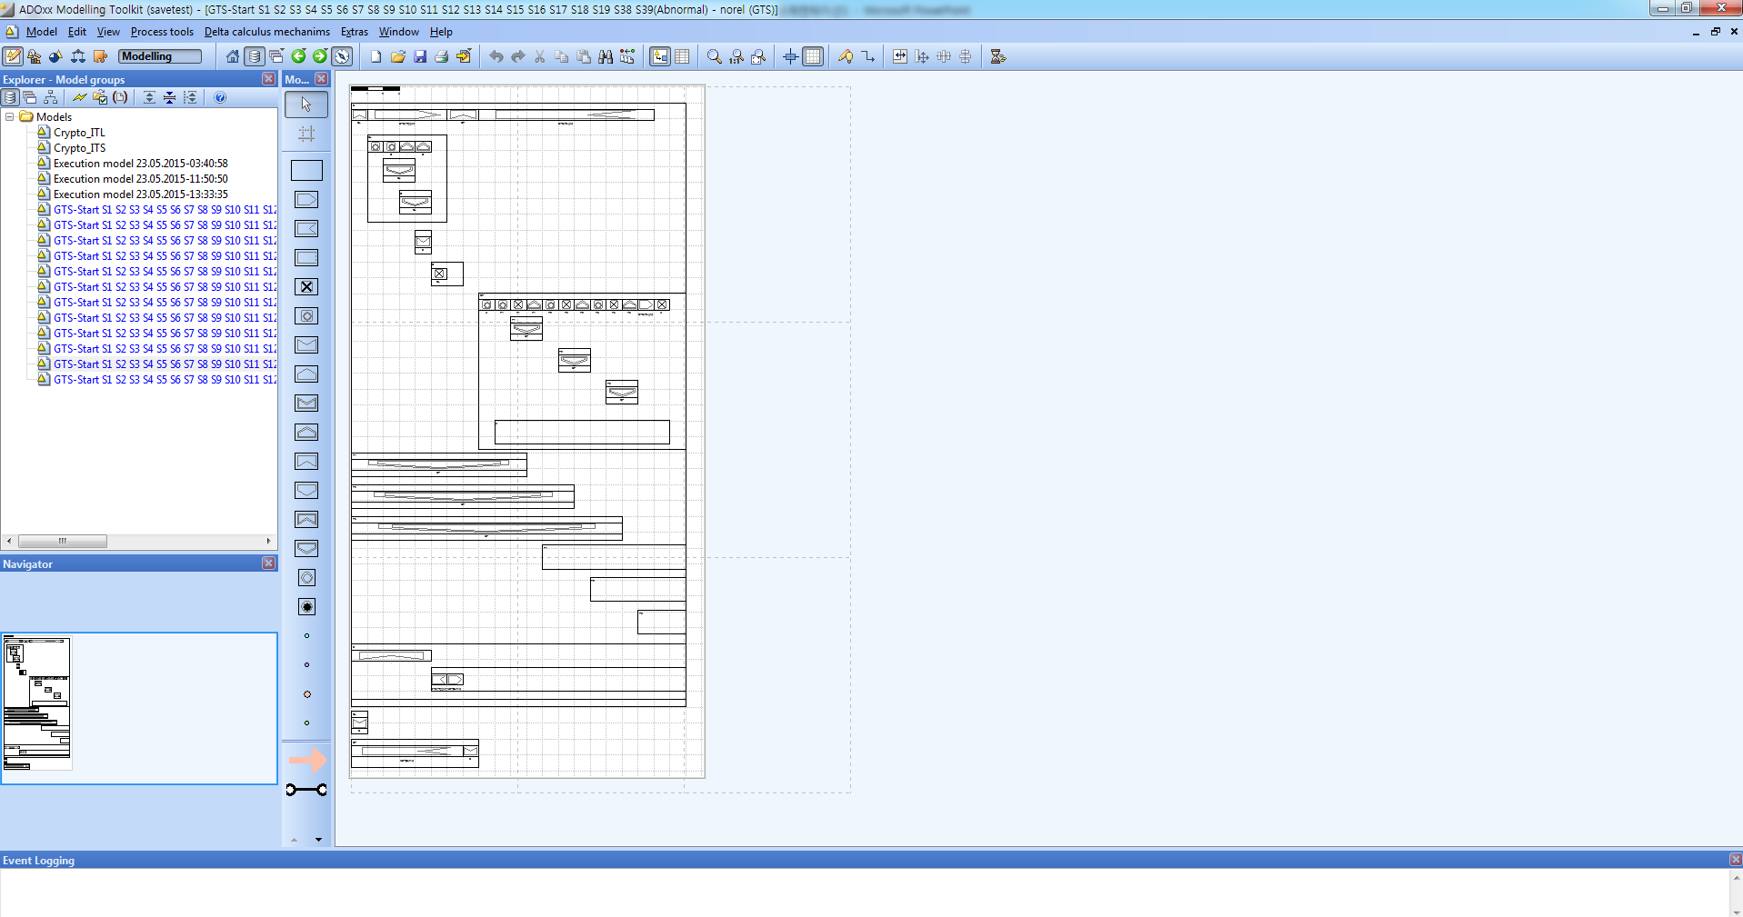1743x917 pixels.
Task: Toggle the grid display button
Action: pos(813,56)
